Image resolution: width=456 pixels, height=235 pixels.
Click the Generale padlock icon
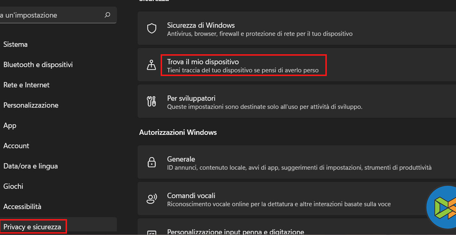pyautogui.click(x=152, y=162)
